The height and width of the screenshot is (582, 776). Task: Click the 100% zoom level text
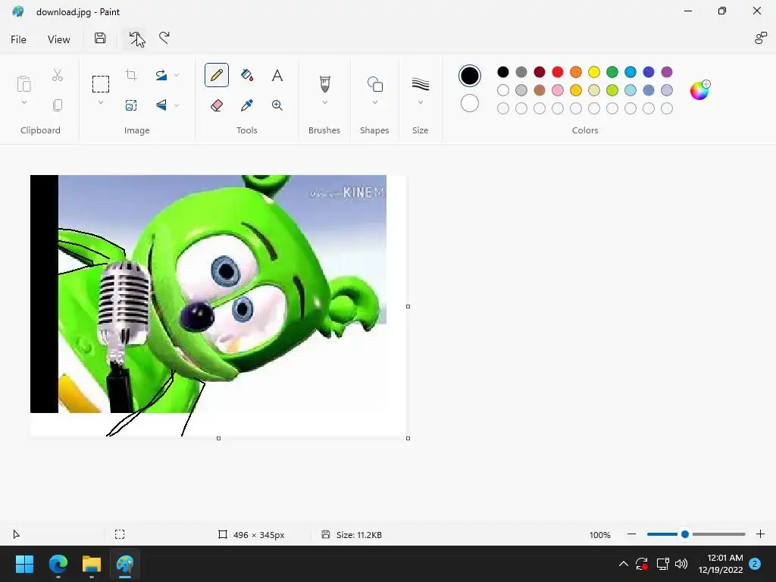600,535
